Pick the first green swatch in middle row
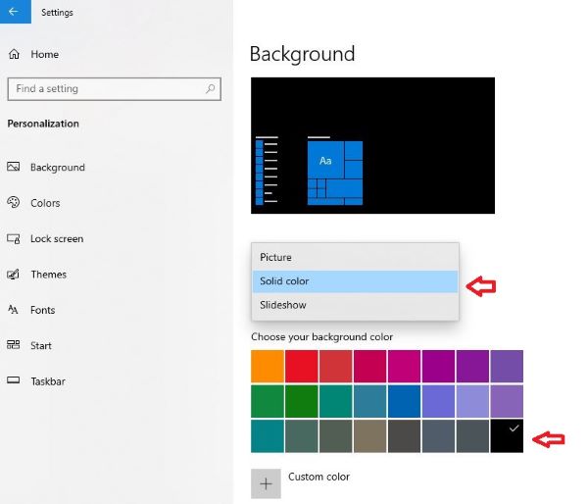Image resolution: width=588 pixels, height=504 pixels. click(x=267, y=401)
